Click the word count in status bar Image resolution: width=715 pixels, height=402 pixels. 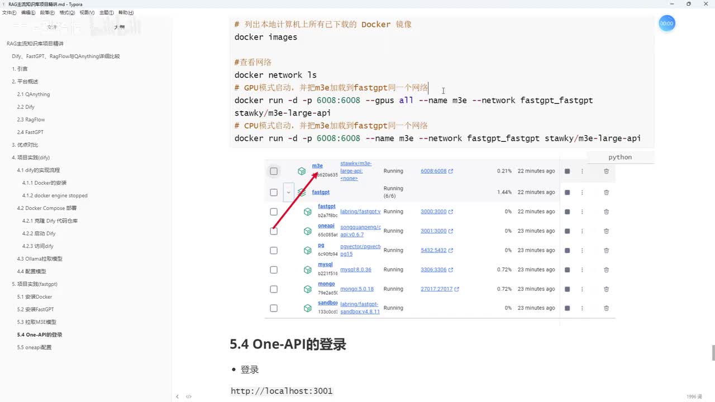point(694,396)
